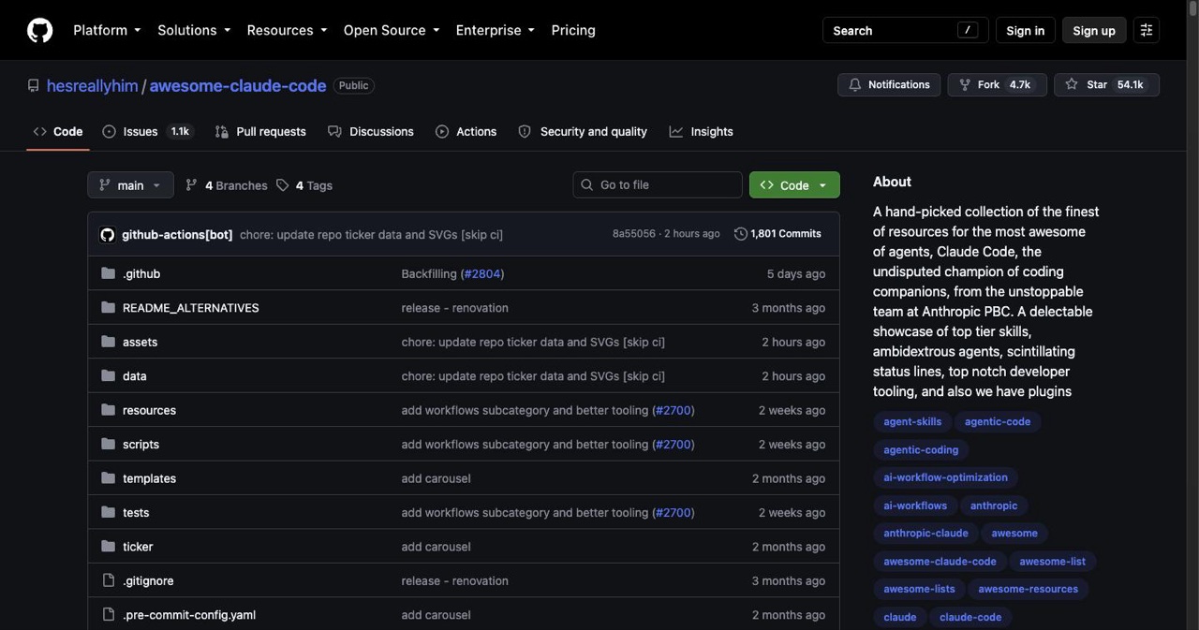The height and width of the screenshot is (630, 1199).
Task: Open the .pre-commit-config.yaml file name
Action: pyautogui.click(x=189, y=614)
